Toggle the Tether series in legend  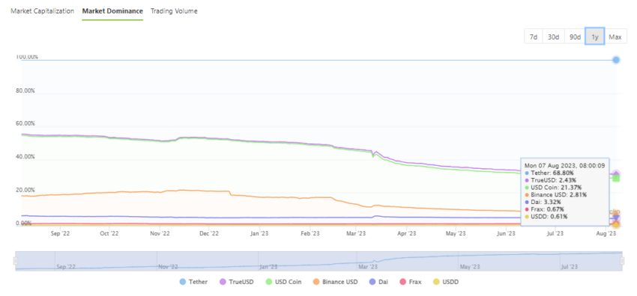193,282
